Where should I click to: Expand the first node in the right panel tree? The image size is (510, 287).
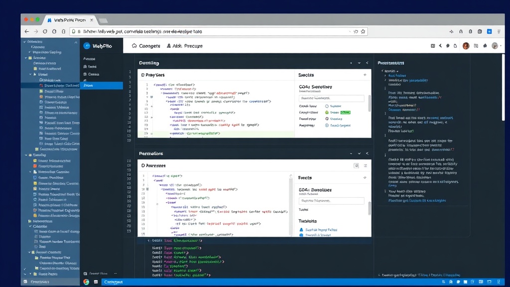point(382,71)
